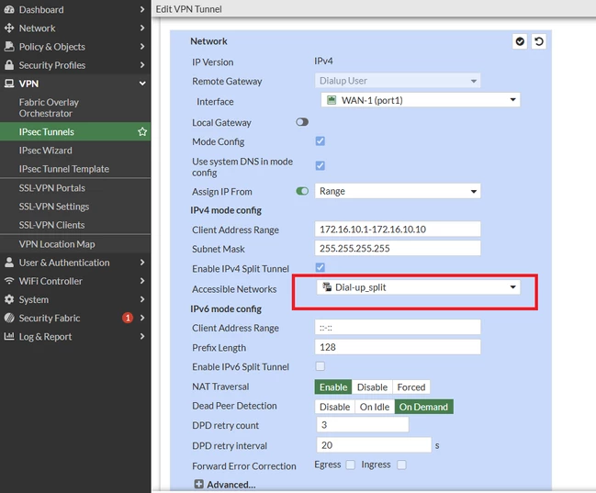
Task: Click the Policy & Objects icon
Action: coord(9,47)
